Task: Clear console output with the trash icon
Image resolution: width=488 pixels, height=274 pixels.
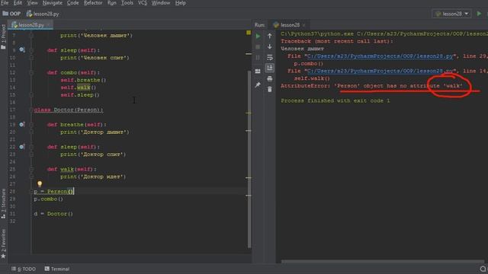Action: 269,90
